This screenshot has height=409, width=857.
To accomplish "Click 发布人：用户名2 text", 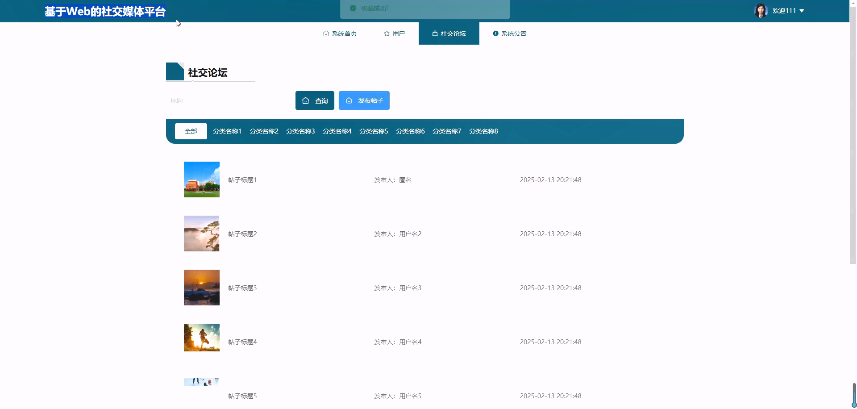I will (x=398, y=234).
